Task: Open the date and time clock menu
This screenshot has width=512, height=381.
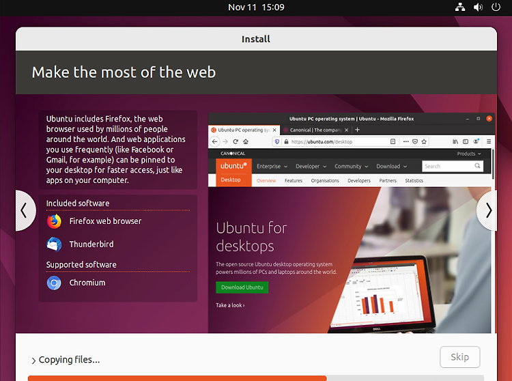Action: pyautogui.click(x=256, y=8)
